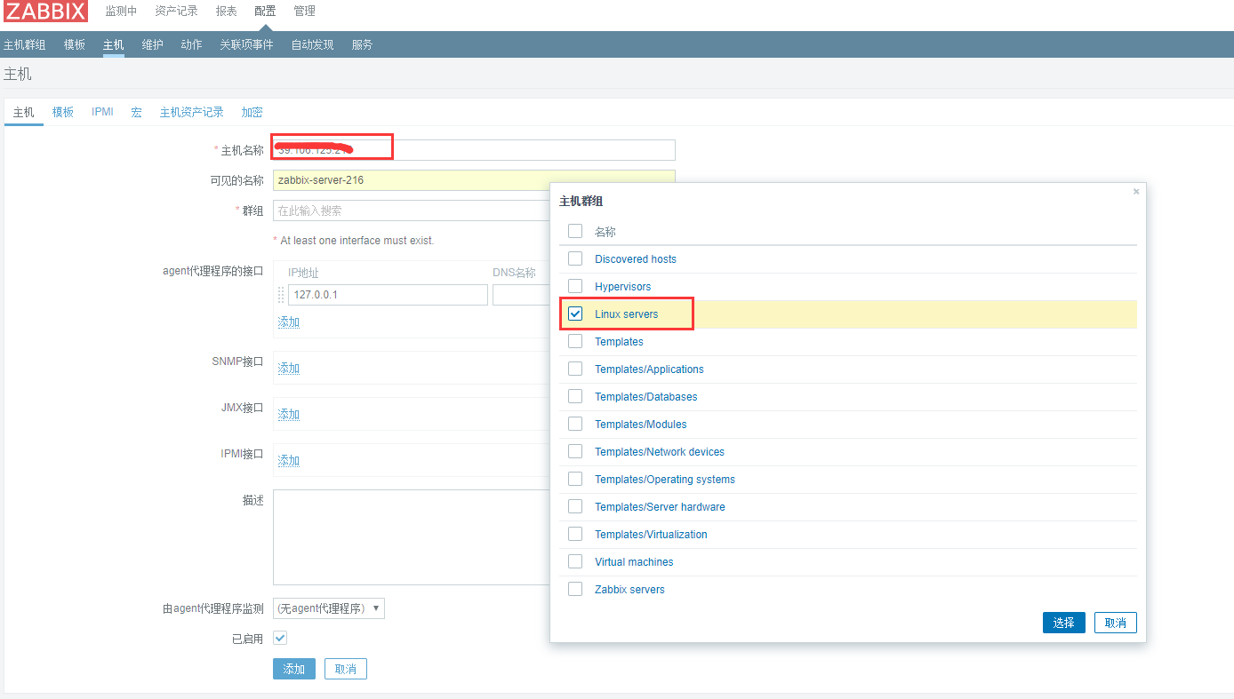Switch to the 模板 form tab
1234x699 pixels.
pos(63,112)
